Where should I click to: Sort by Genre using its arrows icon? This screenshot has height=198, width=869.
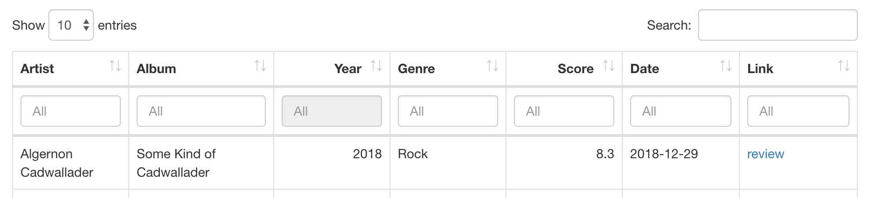click(493, 66)
